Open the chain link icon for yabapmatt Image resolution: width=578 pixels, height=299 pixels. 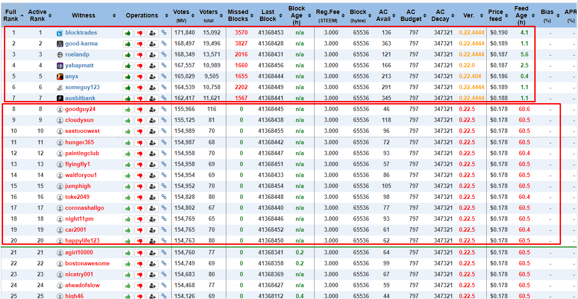(x=164, y=66)
